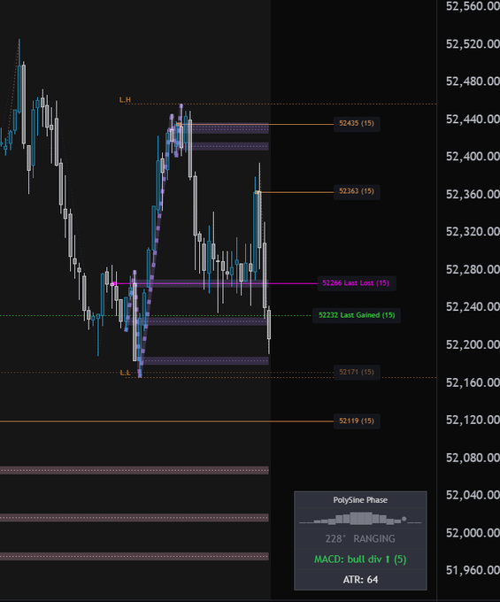Click the 52,040.00 price axis label
This screenshot has height=602, width=500.
[473, 495]
